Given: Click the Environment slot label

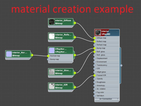Looking at the screenshot, I should 102,62.
